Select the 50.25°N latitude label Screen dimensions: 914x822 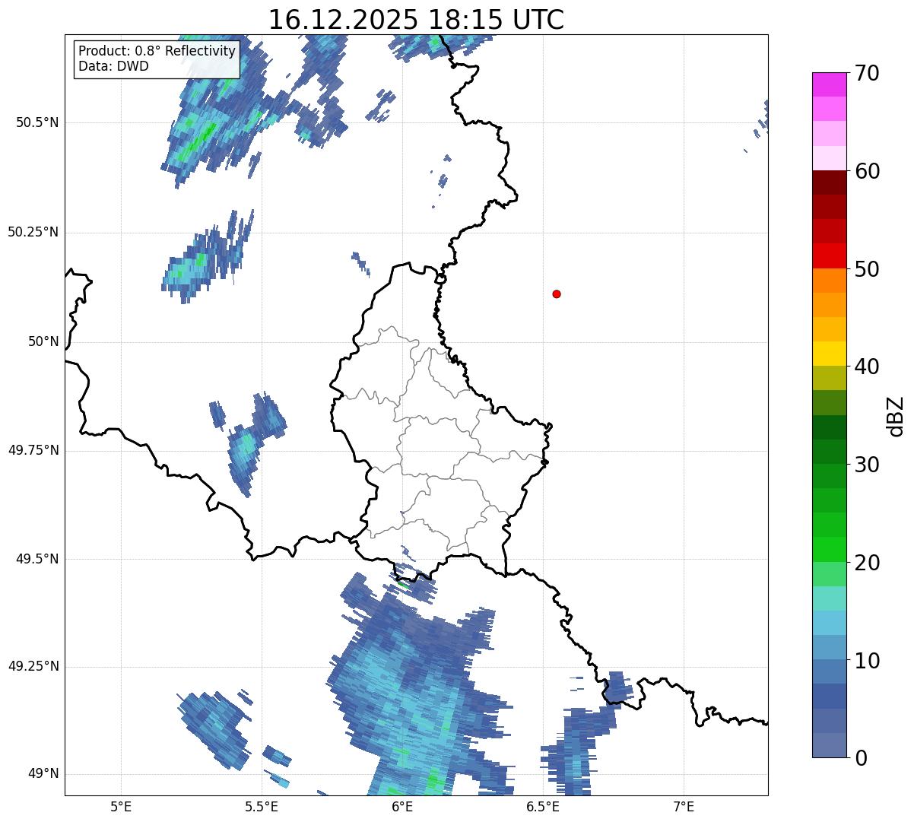tap(33, 232)
